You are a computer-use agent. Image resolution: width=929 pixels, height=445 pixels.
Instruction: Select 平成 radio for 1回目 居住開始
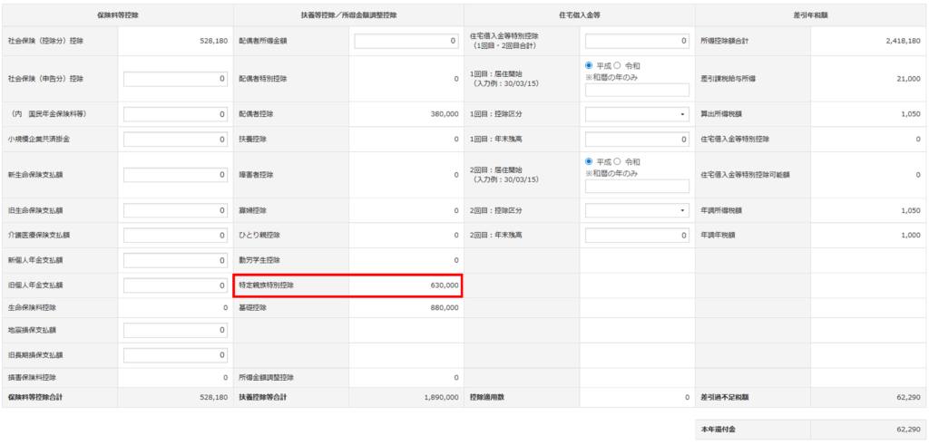click(591, 66)
